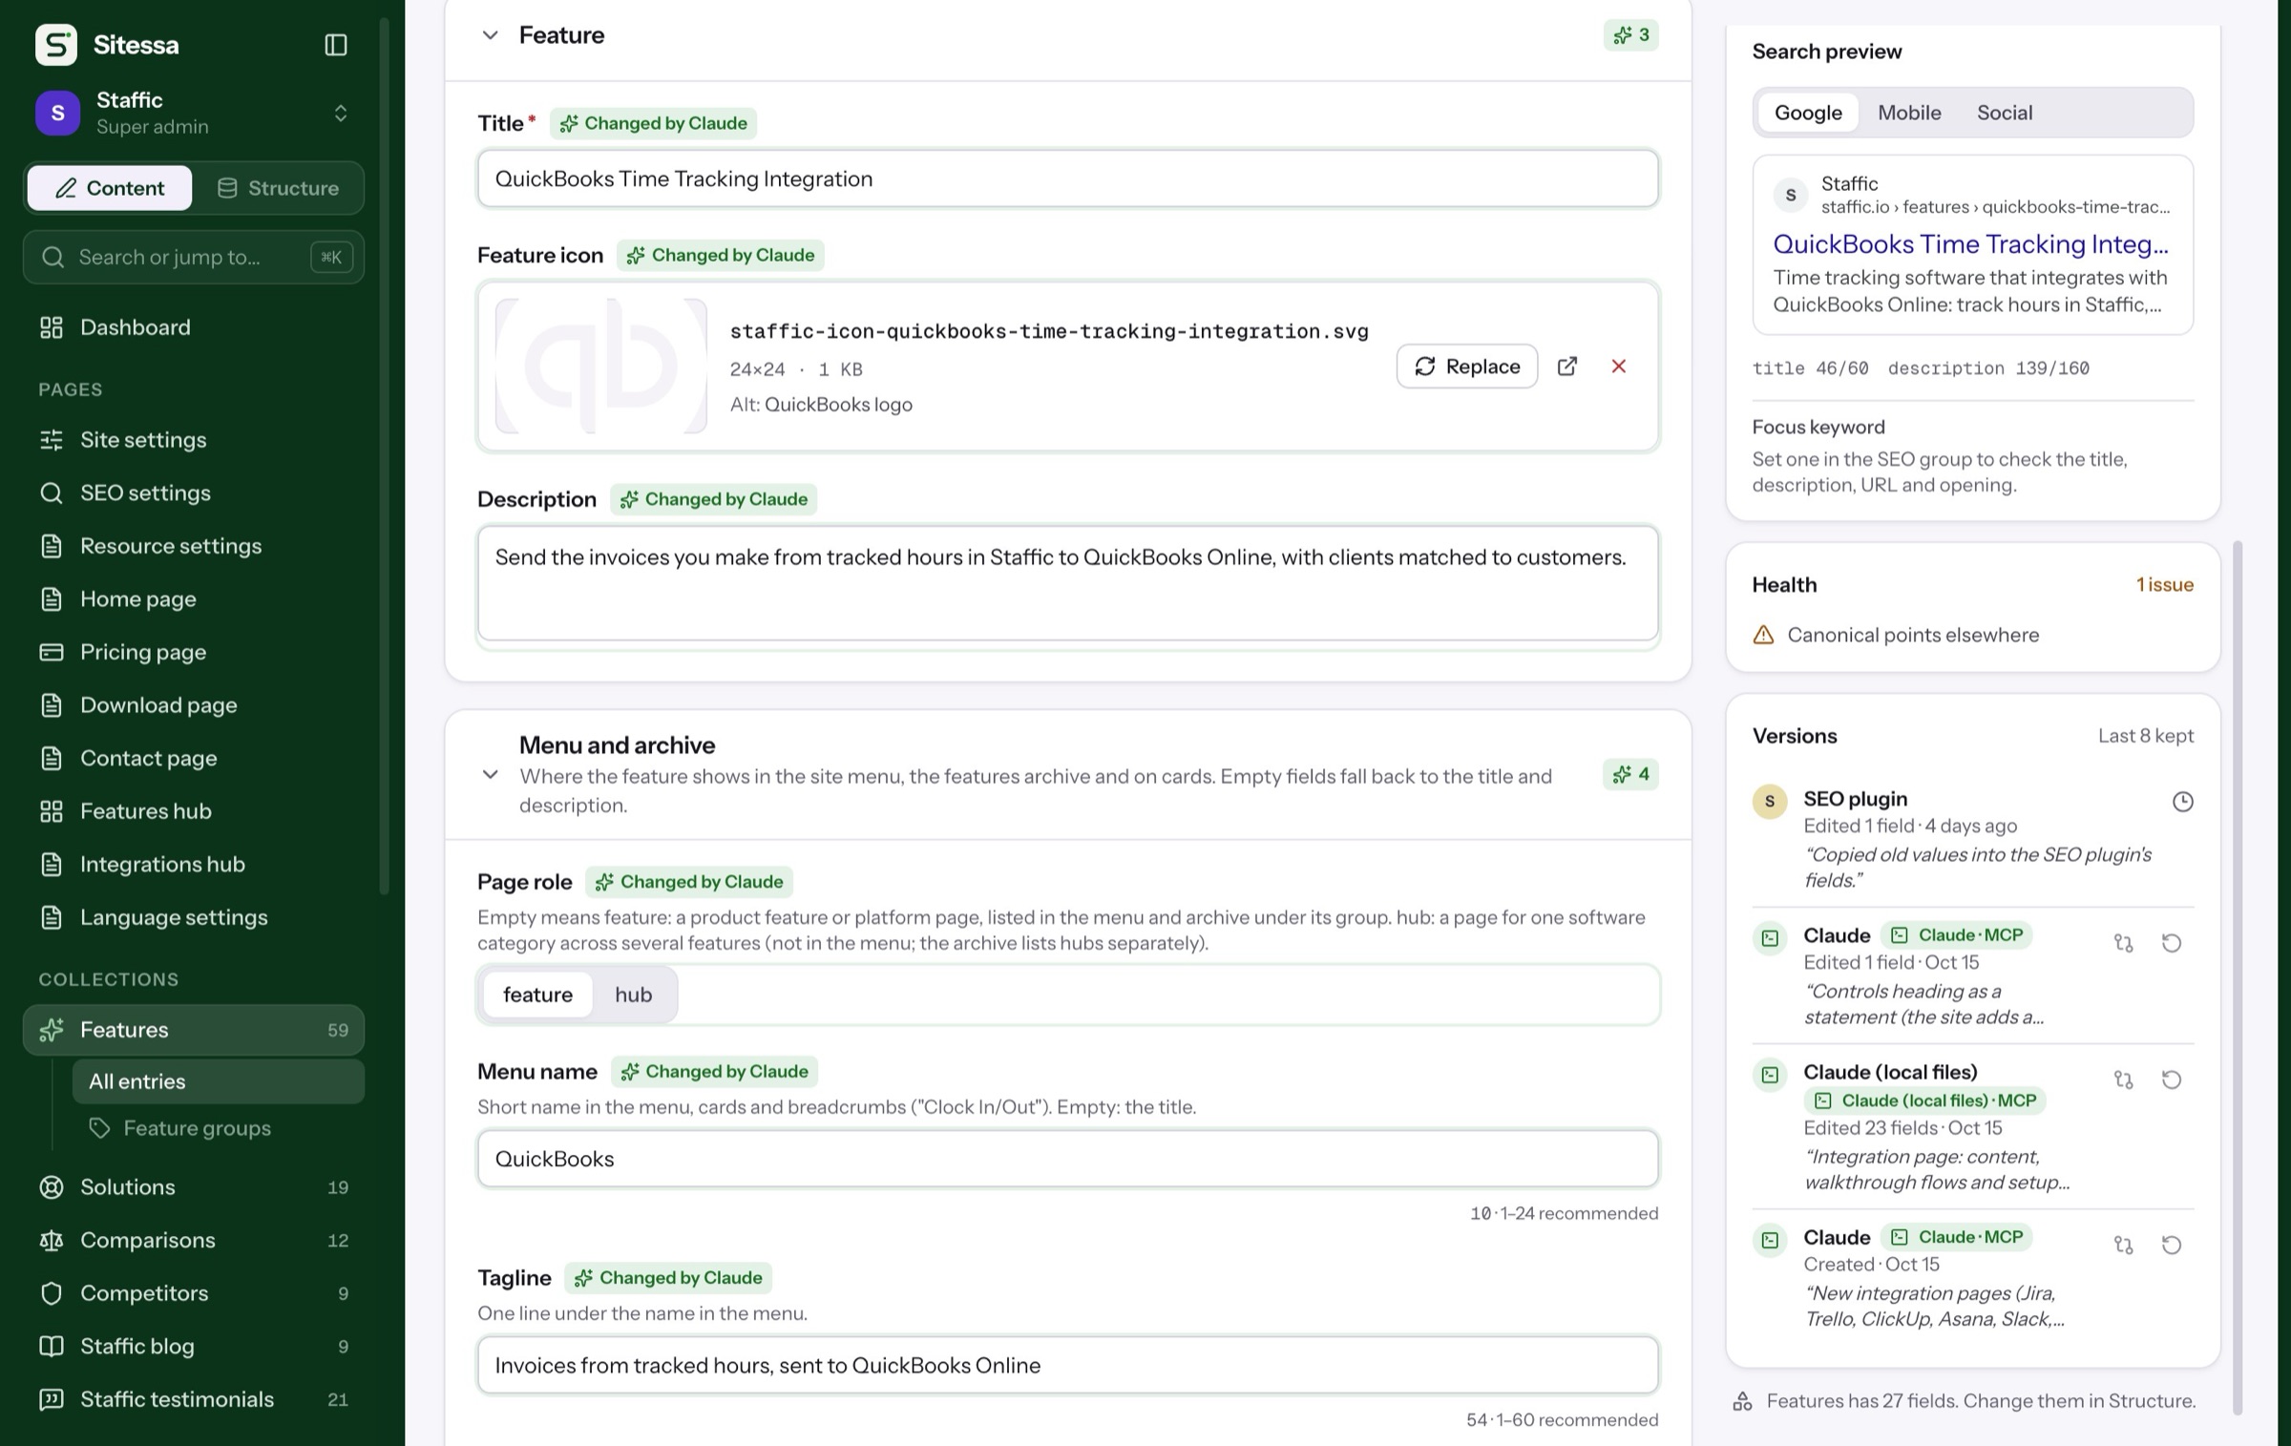Collapse the Menu and archive section
This screenshot has height=1446, width=2291.
point(490,774)
